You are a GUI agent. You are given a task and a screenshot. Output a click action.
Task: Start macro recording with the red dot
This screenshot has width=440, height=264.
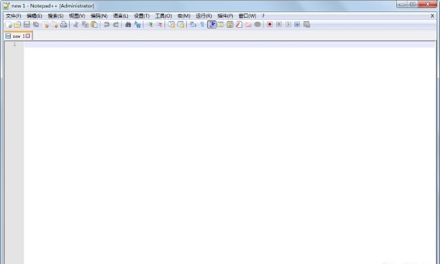click(x=269, y=24)
